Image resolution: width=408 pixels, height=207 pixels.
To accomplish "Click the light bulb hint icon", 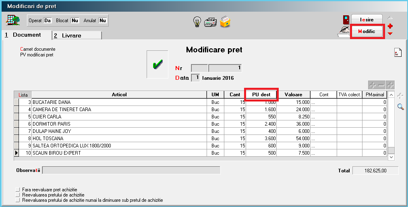I will [197, 22].
